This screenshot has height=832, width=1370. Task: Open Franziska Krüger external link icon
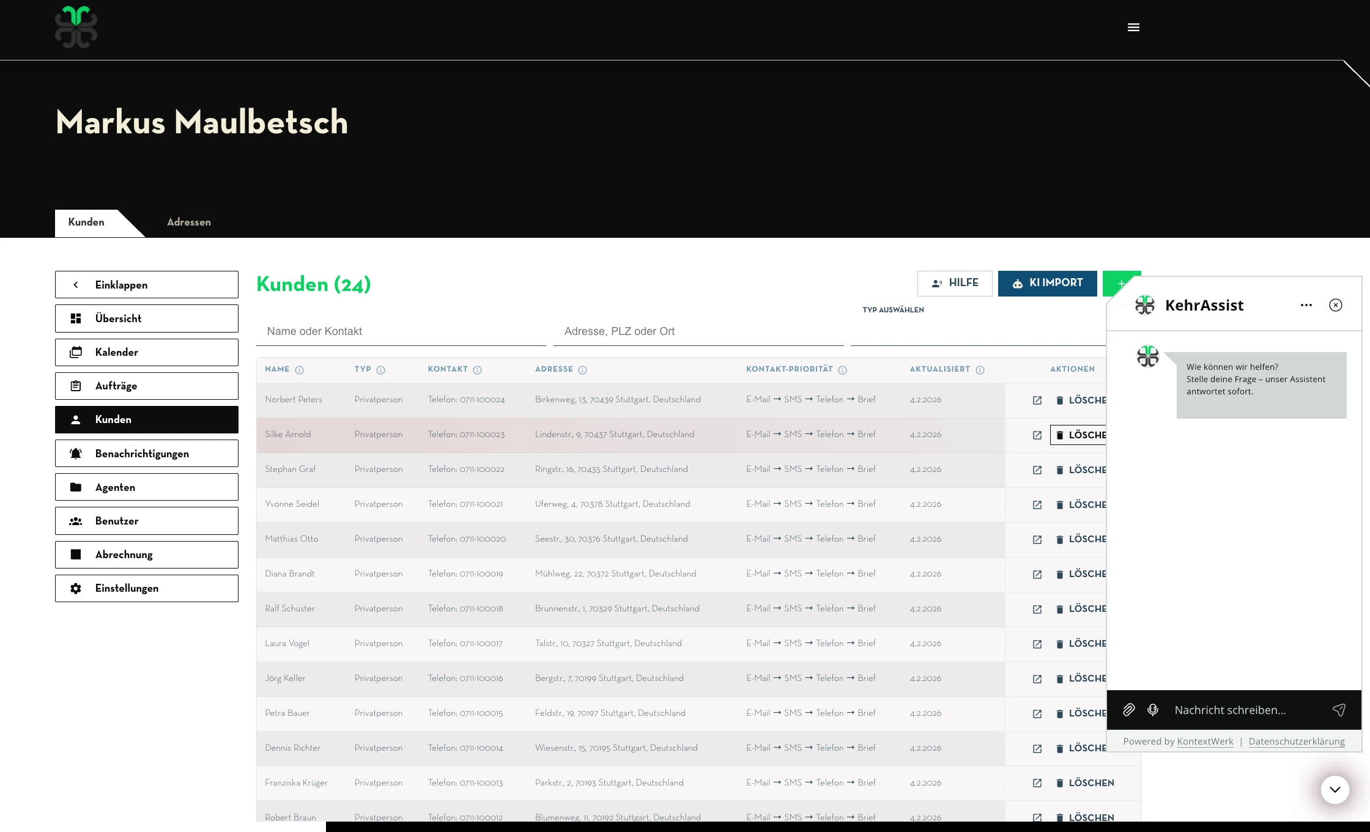(x=1037, y=783)
